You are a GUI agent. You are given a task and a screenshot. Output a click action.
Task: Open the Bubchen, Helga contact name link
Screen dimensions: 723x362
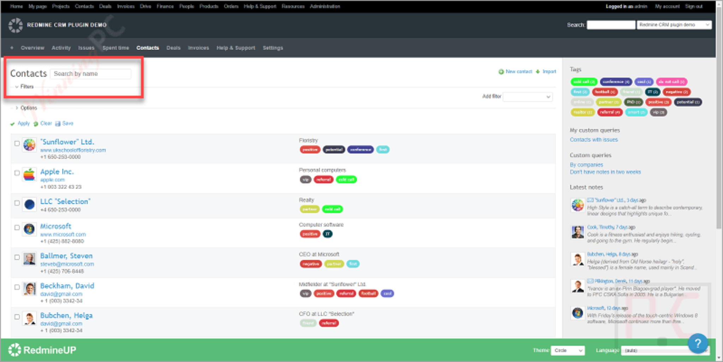66,315
